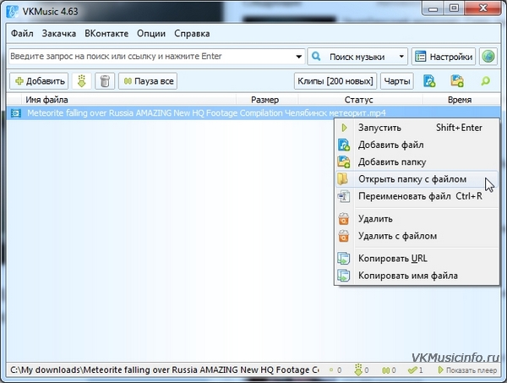
Task: Choose Добавить папку from context menu
Action: click(x=417, y=162)
